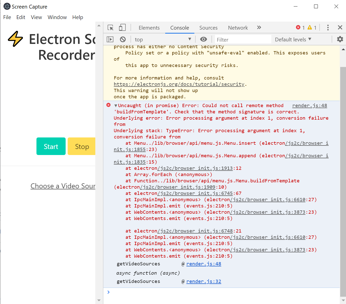The width and height of the screenshot is (346, 304).
Task: Toggle the live expression eye icon
Action: 203,39
